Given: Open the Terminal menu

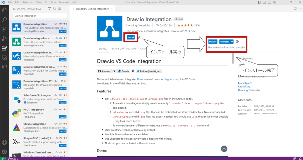Looking at the screenshot, I should pos(64,2).
